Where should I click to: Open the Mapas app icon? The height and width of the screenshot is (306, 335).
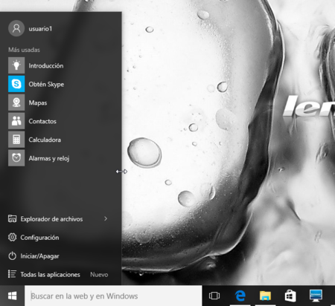click(x=16, y=102)
